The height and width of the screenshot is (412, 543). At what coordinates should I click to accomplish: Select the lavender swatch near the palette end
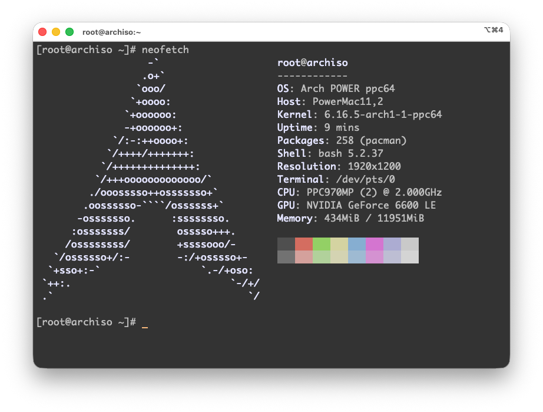click(x=392, y=243)
